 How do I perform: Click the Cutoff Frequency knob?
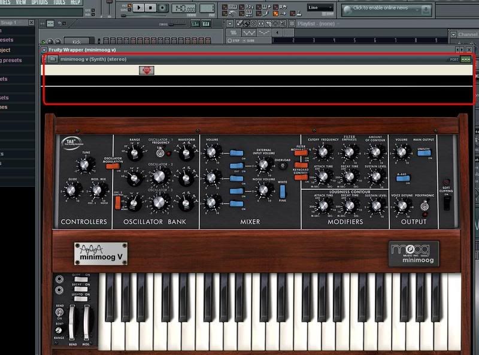click(323, 151)
